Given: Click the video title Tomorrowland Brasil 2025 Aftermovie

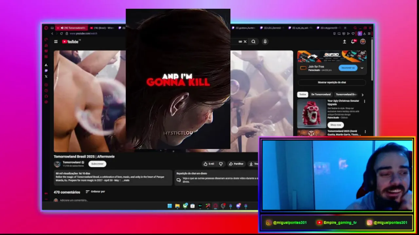Looking at the screenshot, I should 84,156.
